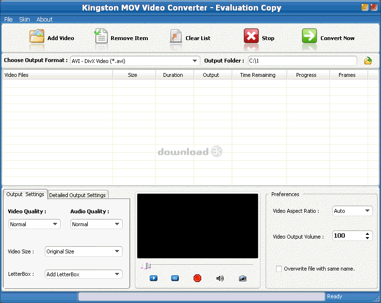Click the Progress column header
This screenshot has width=381, height=303.
(308, 75)
